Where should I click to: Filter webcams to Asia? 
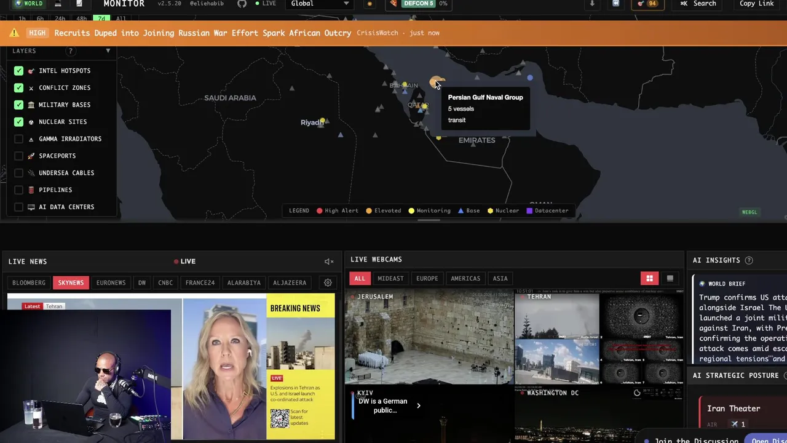500,278
